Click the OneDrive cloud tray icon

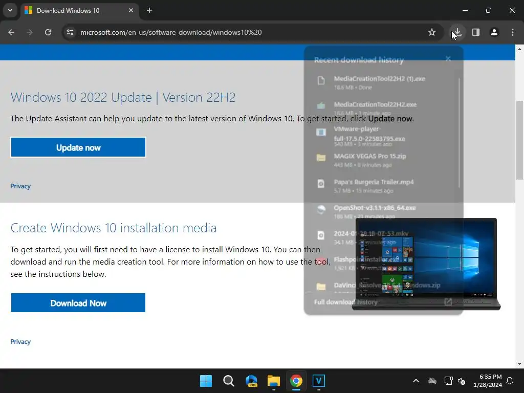432,381
